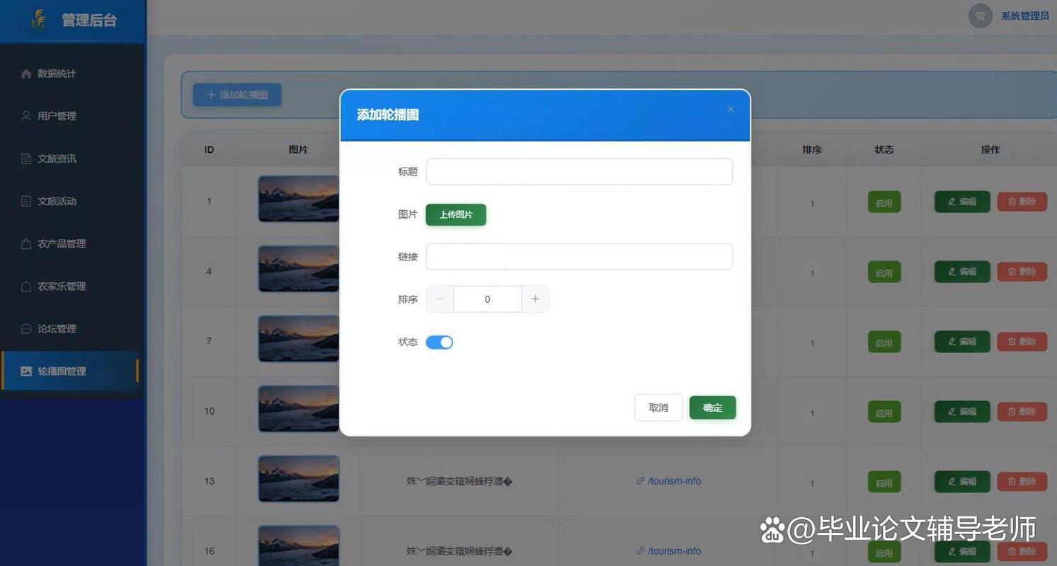Decrease 排序 value with minus button
Screen dimensions: 1057x566
440,299
